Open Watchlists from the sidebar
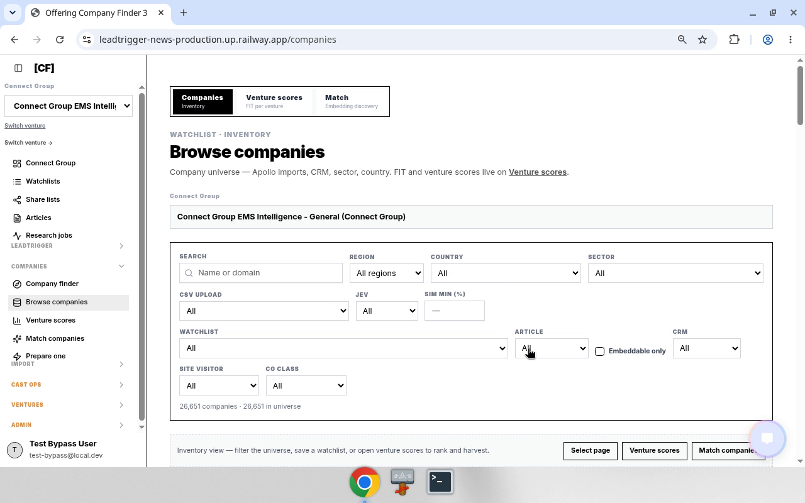 click(x=43, y=181)
